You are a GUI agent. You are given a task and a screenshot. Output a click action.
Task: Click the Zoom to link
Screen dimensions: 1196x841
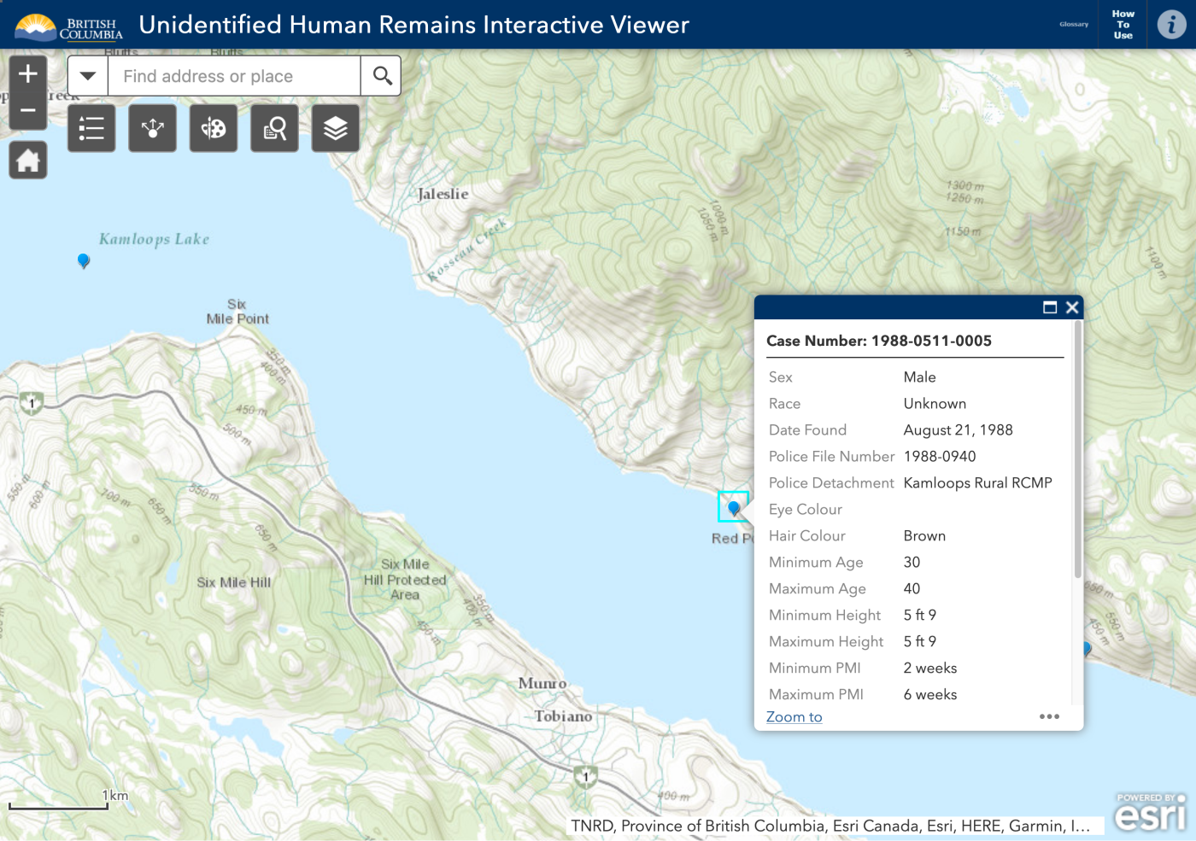point(794,717)
